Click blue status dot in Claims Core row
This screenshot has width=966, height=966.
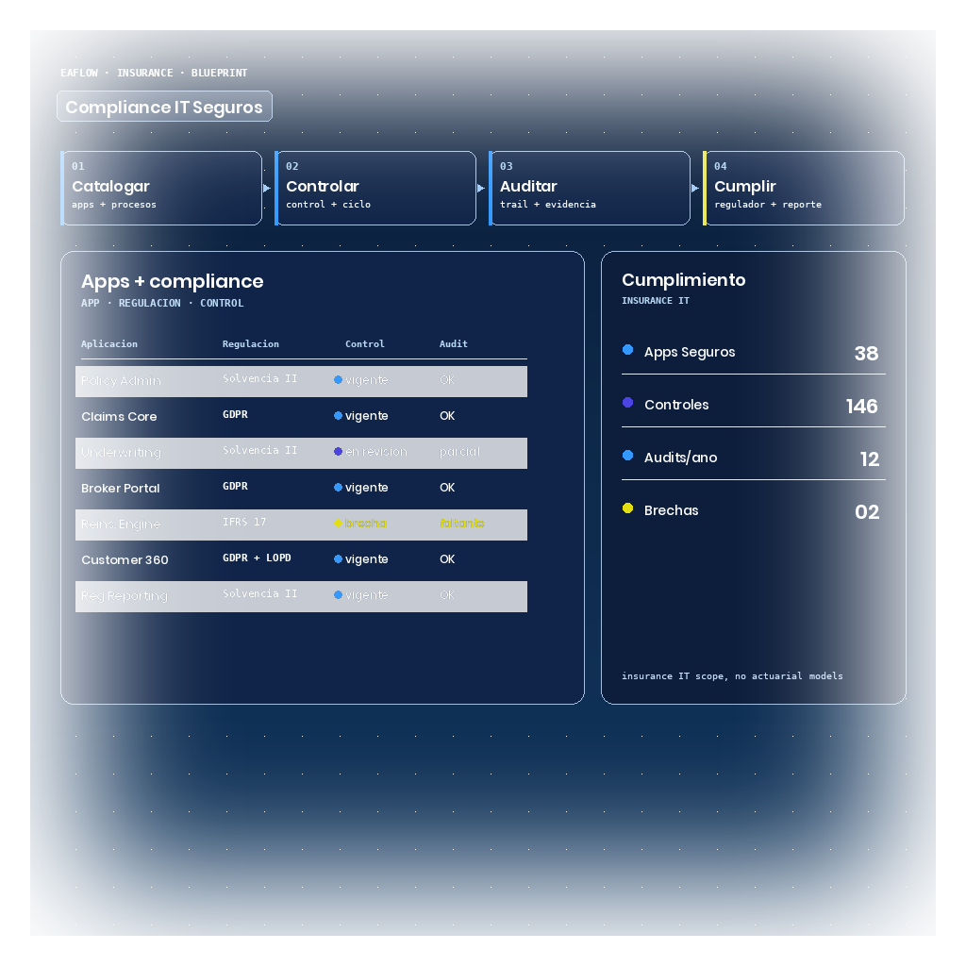(338, 416)
